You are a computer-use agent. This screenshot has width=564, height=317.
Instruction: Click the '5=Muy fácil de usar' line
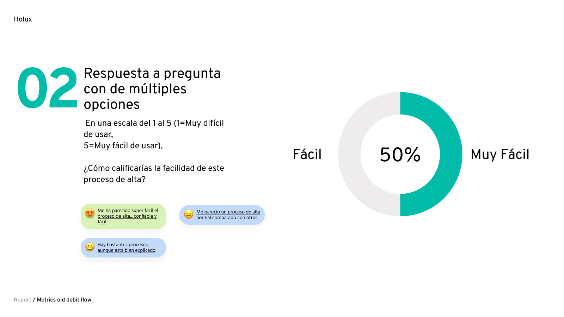pos(123,146)
